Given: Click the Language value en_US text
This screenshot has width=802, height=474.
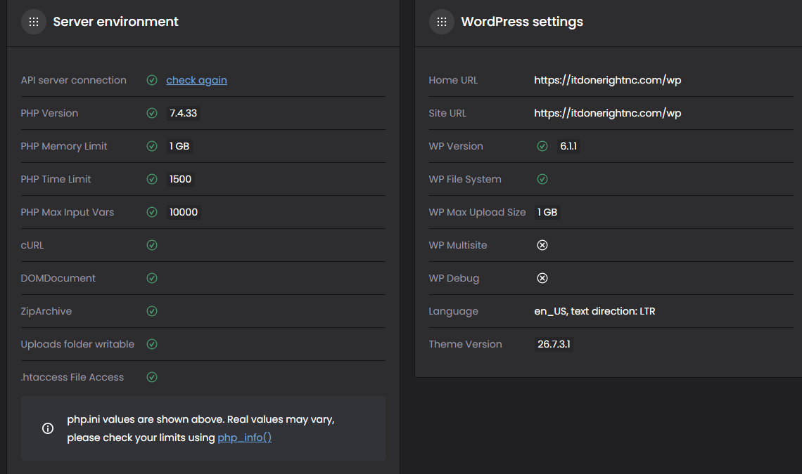Looking at the screenshot, I should [x=595, y=311].
